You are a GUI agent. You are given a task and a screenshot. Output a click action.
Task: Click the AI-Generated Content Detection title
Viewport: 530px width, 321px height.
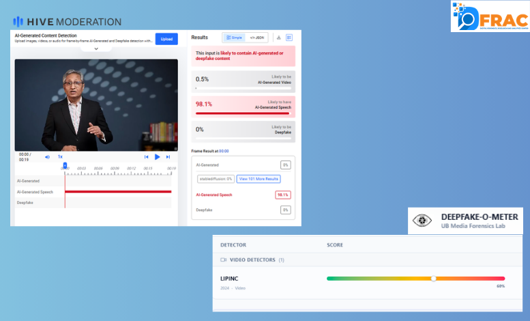coord(46,36)
